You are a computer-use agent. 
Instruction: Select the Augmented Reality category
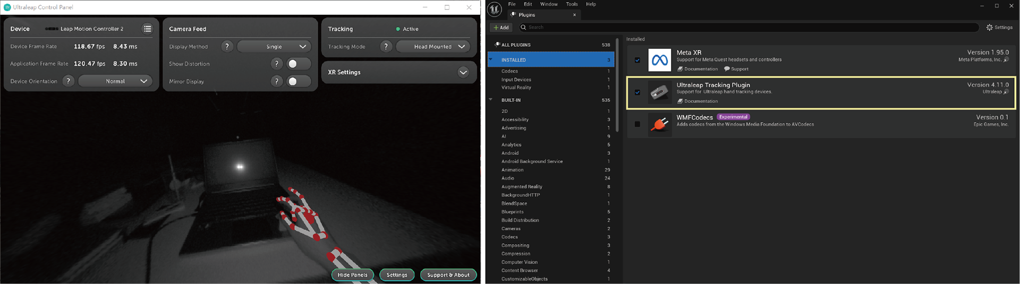click(x=551, y=187)
